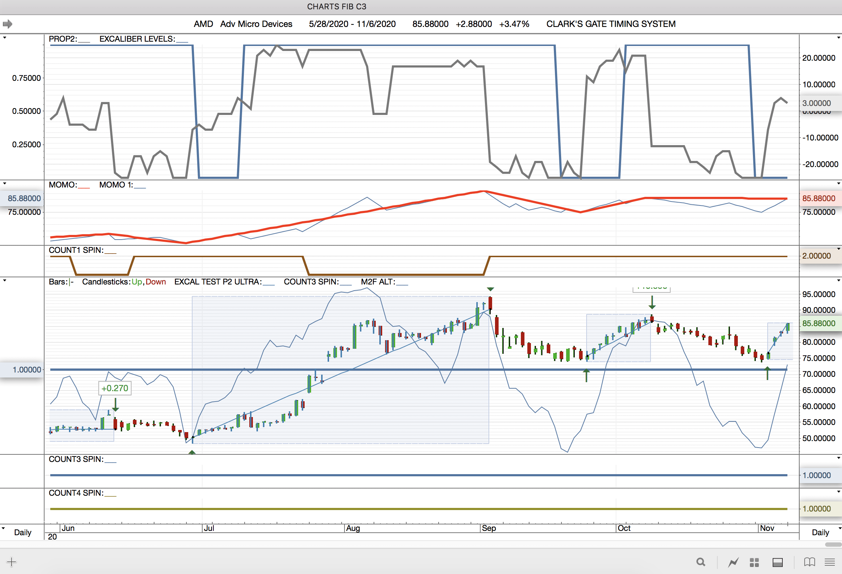Open the single chart line view icon
Screen dimensions: 842x574
click(733, 562)
